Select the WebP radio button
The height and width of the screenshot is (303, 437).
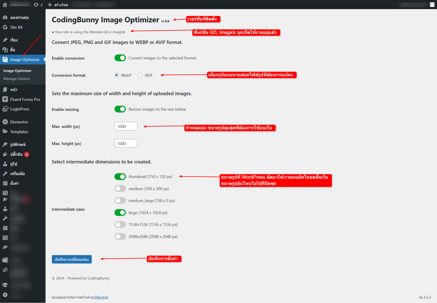[x=117, y=75]
